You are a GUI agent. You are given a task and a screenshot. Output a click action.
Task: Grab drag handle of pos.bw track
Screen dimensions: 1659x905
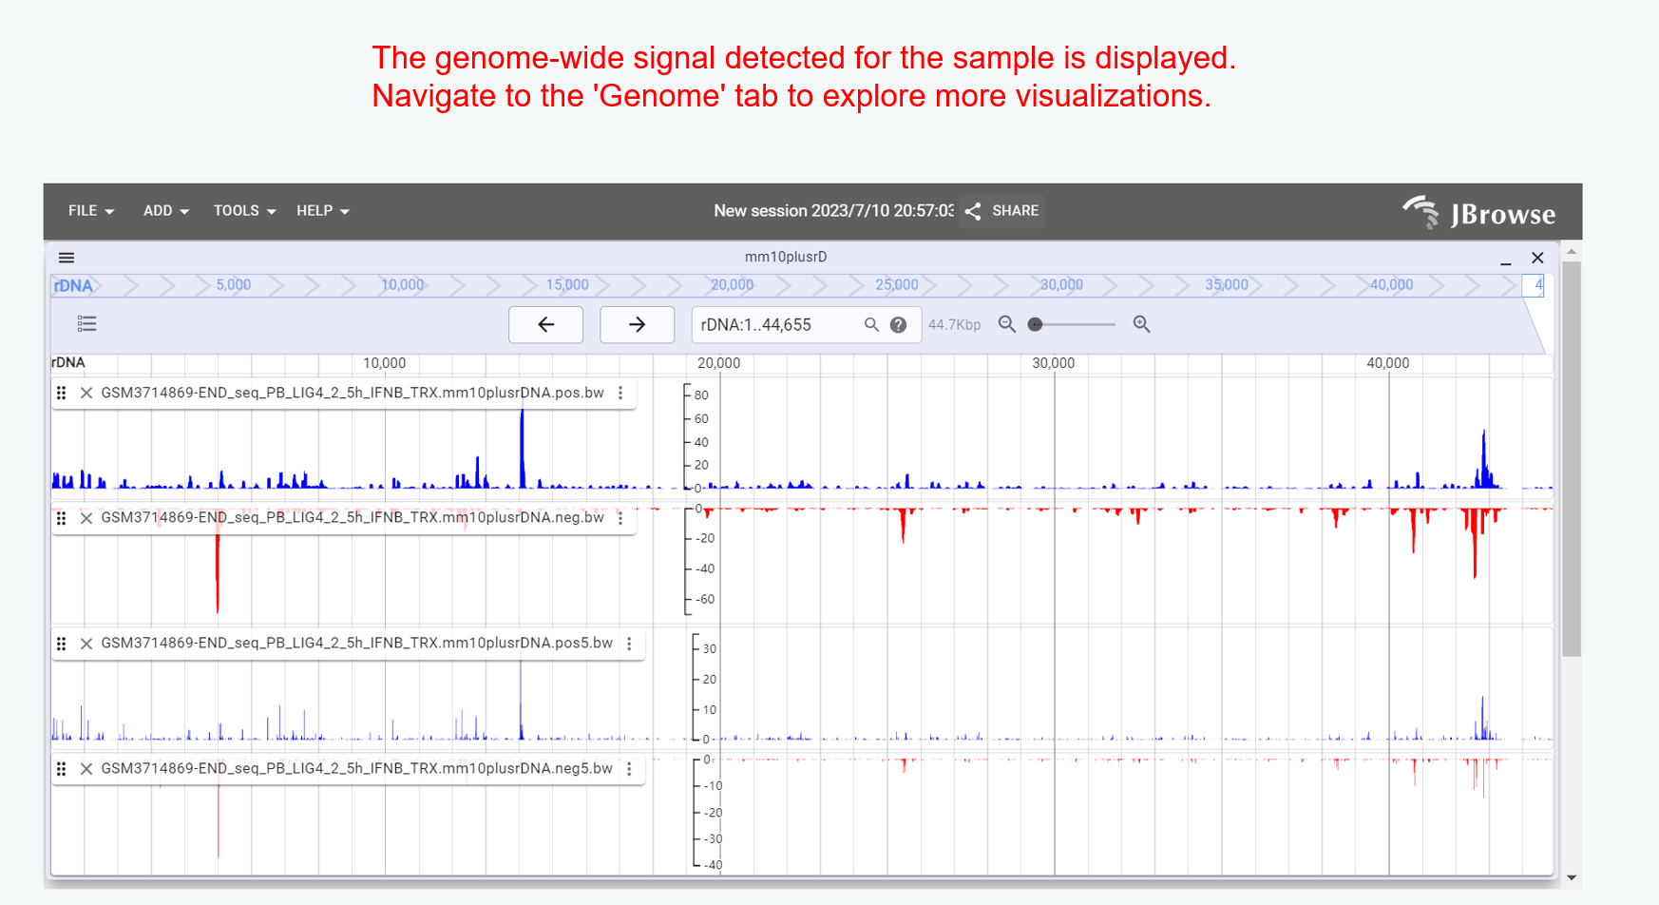(x=62, y=393)
